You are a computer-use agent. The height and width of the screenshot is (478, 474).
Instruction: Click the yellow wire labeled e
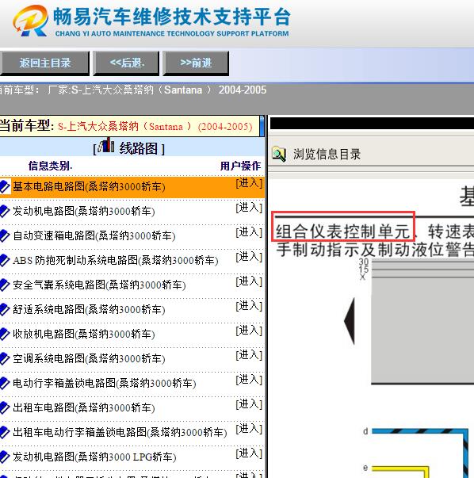(x=400, y=468)
